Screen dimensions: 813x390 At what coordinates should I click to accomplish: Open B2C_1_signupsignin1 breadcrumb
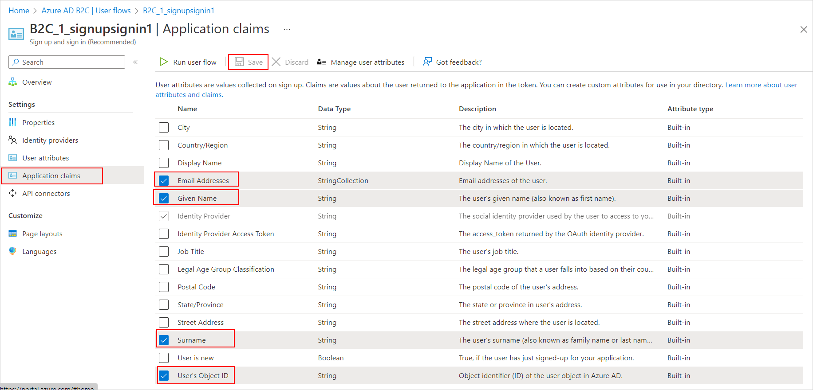(x=178, y=11)
